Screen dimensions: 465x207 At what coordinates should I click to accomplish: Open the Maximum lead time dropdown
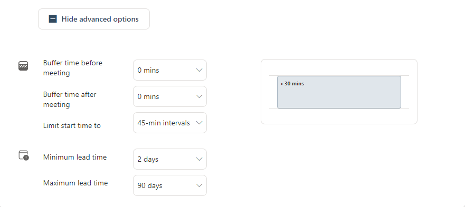pyautogui.click(x=170, y=185)
